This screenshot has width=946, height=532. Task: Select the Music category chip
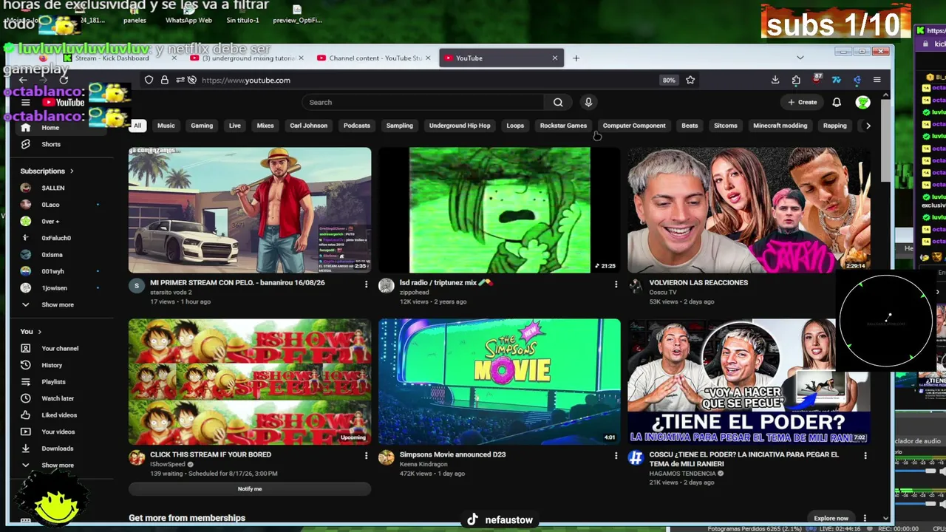(166, 126)
